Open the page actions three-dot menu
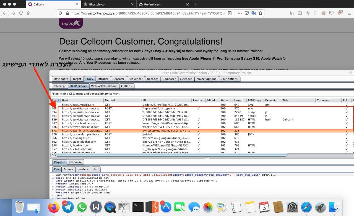 (x=240, y=13)
